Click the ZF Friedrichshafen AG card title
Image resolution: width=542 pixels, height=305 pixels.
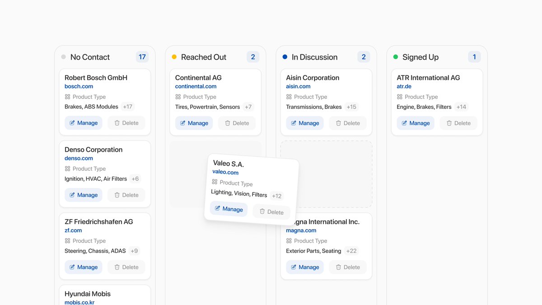[x=99, y=222]
